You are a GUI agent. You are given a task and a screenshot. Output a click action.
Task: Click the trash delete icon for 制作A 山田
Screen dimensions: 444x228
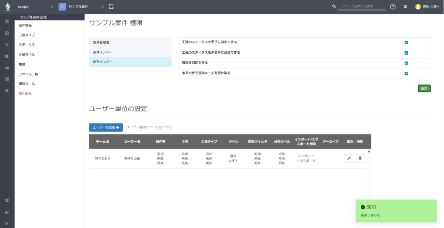point(360,159)
